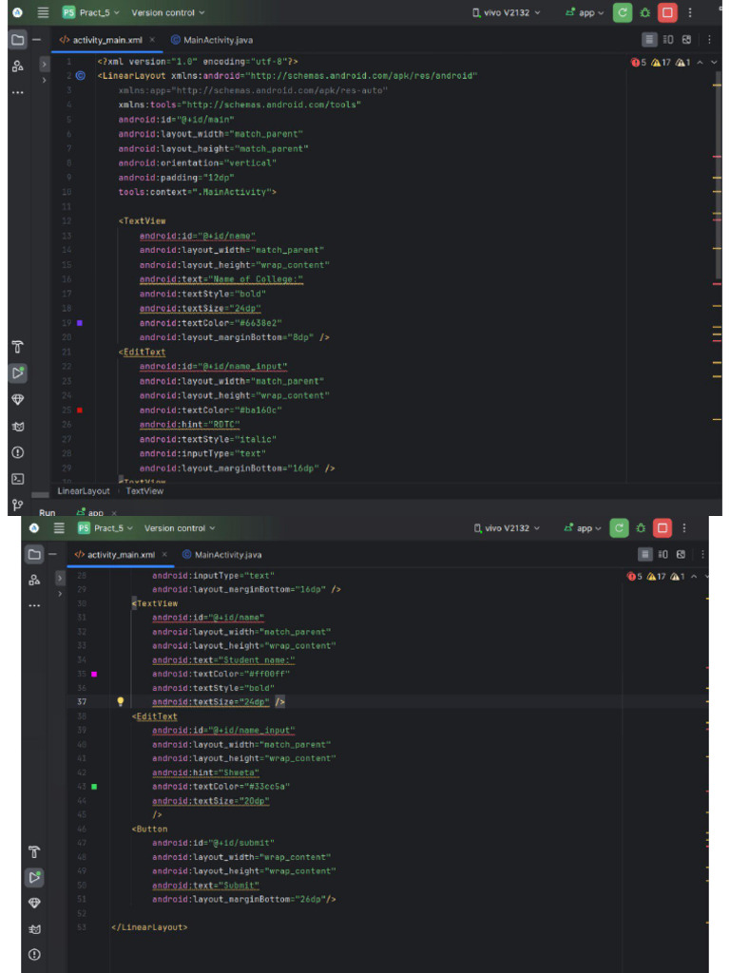
Task: Open the Terminal tool window
Action: [x=17, y=479]
